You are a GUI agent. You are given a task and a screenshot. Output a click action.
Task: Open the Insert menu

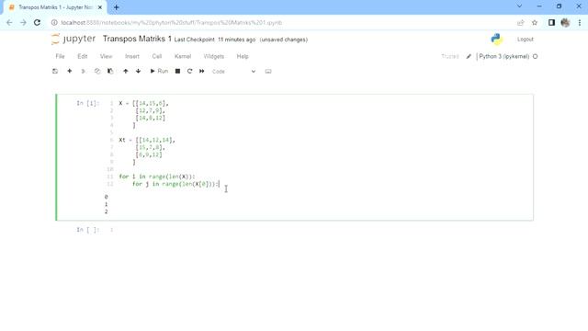(132, 56)
